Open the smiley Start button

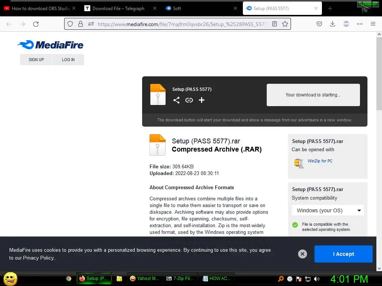point(10,279)
